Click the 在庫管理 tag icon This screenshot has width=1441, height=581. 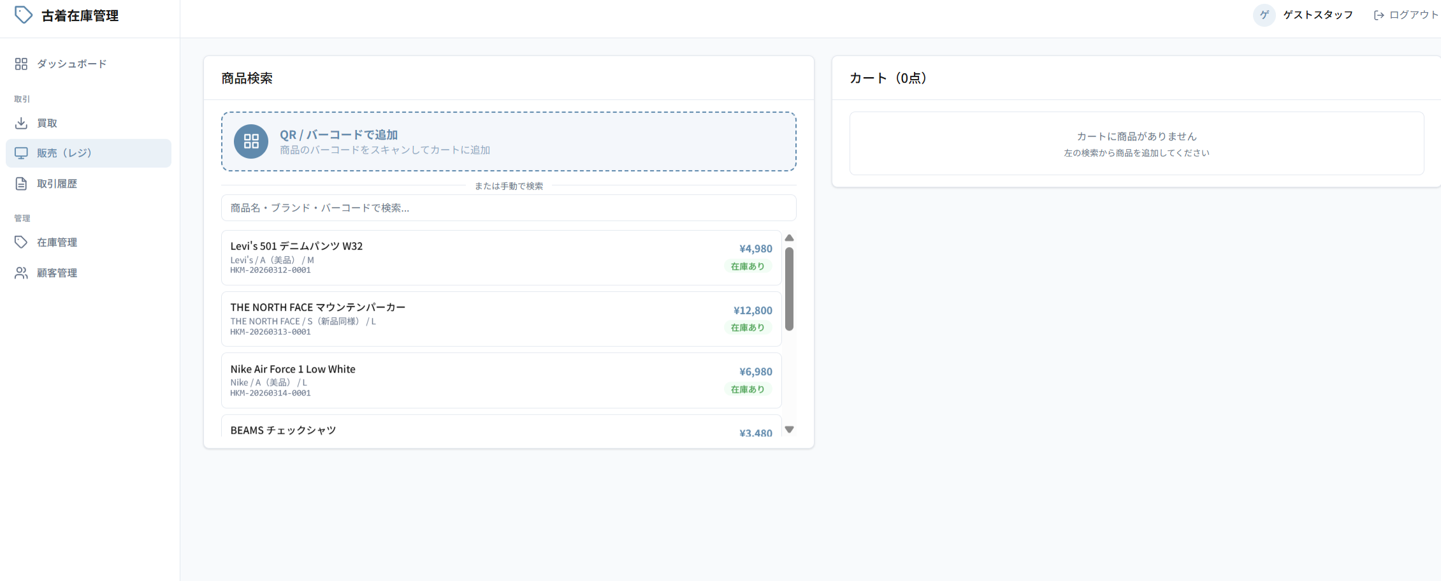[21, 242]
